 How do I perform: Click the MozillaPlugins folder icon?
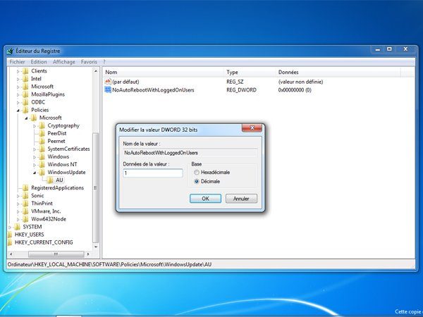[25, 94]
